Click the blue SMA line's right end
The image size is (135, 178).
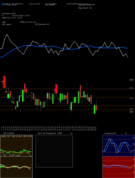128,49
